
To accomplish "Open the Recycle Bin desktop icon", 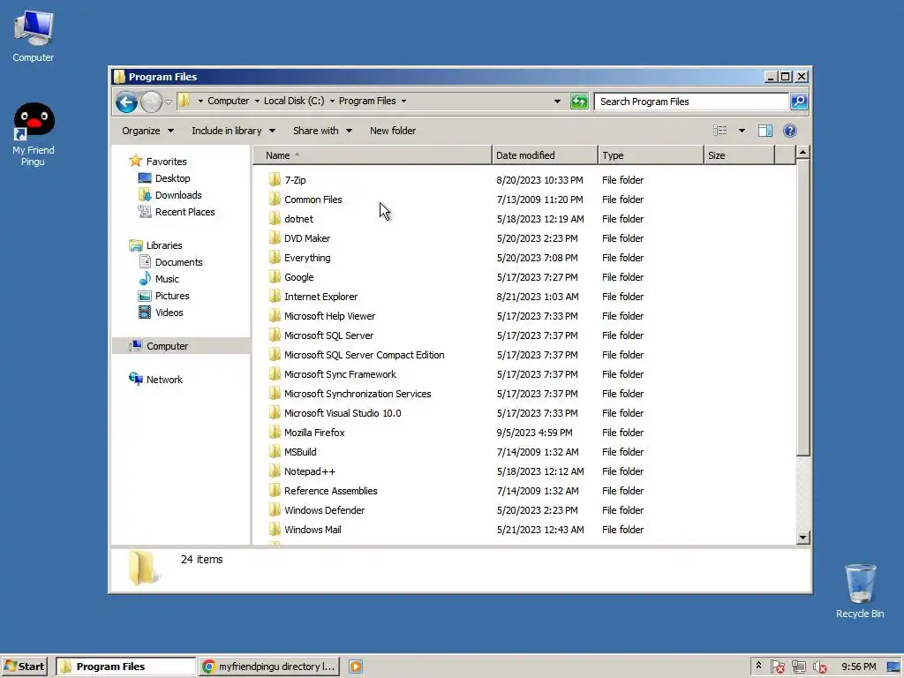I will pyautogui.click(x=860, y=591).
